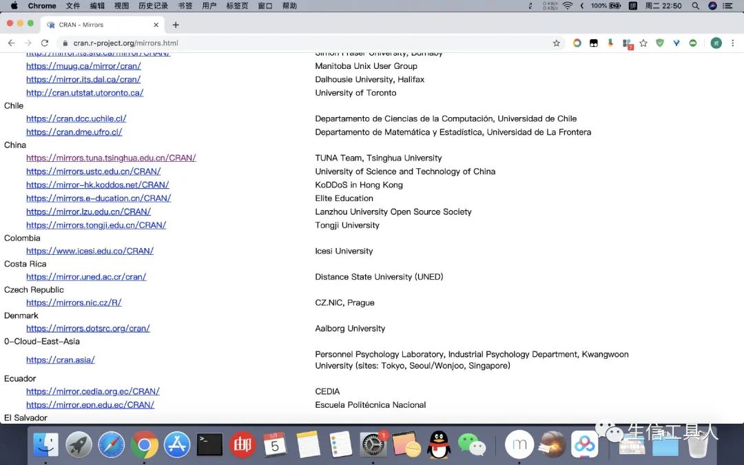Screen dimensions: 744x465
Task: Open the Chrome profile avatar
Action: tap(716, 43)
